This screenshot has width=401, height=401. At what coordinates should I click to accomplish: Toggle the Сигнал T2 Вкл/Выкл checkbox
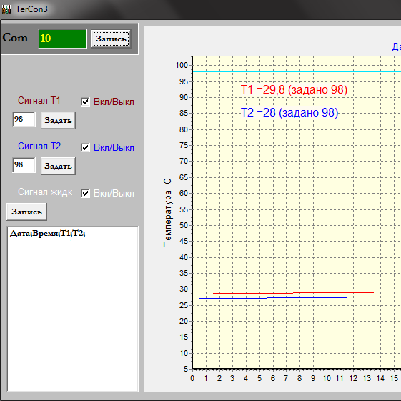(x=85, y=147)
